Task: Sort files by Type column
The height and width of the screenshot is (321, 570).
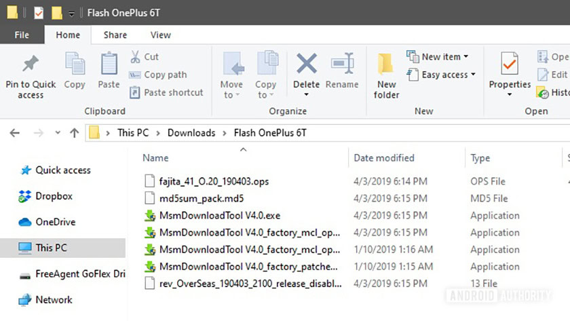Action: [x=480, y=158]
